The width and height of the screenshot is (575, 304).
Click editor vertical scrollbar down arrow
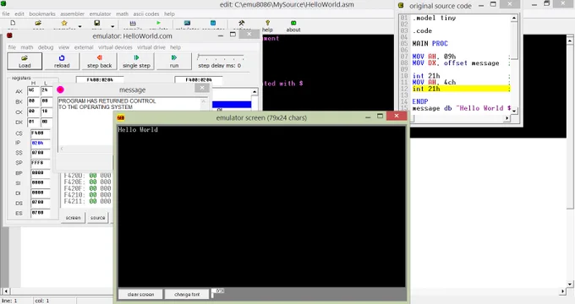pos(570,284)
